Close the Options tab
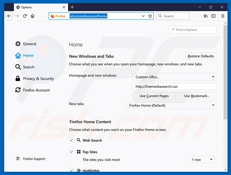231x175 pixels. point(64,7)
